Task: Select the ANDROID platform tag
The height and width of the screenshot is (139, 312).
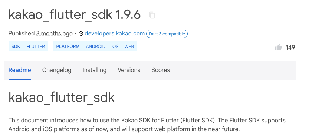Action: (95, 47)
